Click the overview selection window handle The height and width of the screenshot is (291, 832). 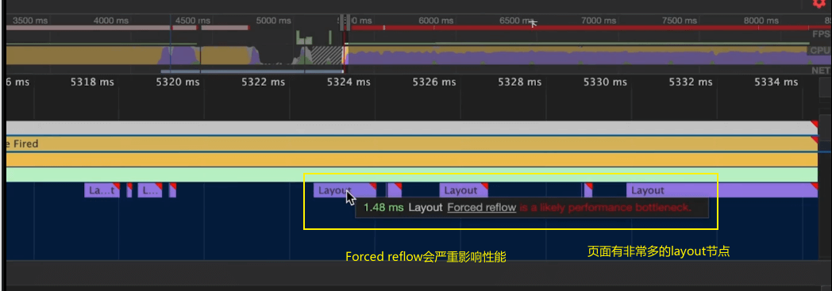click(345, 21)
